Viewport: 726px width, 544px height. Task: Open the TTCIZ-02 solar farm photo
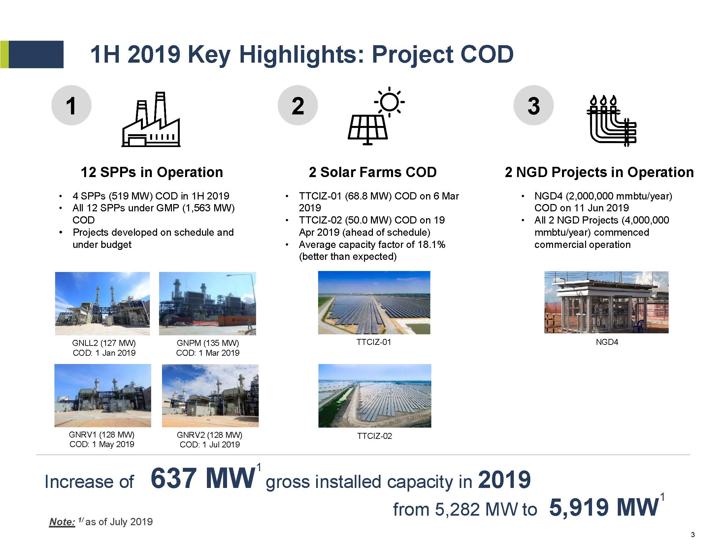pos(375,396)
